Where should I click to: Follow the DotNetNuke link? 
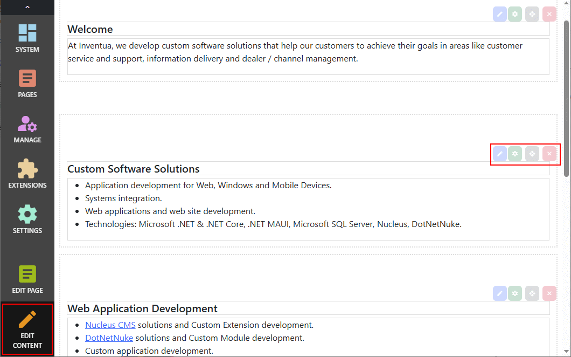click(x=109, y=338)
